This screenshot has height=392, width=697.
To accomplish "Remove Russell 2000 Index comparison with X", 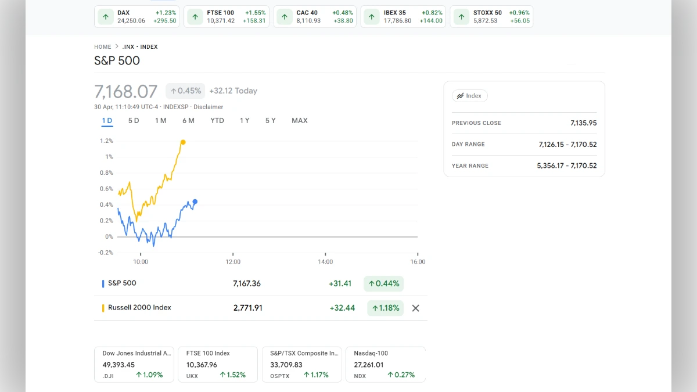I will (x=415, y=308).
